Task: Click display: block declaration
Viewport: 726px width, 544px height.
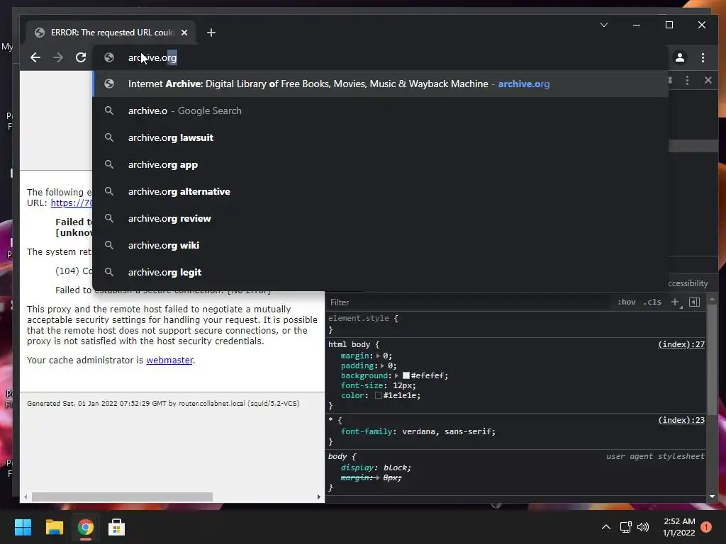Action: click(376, 467)
